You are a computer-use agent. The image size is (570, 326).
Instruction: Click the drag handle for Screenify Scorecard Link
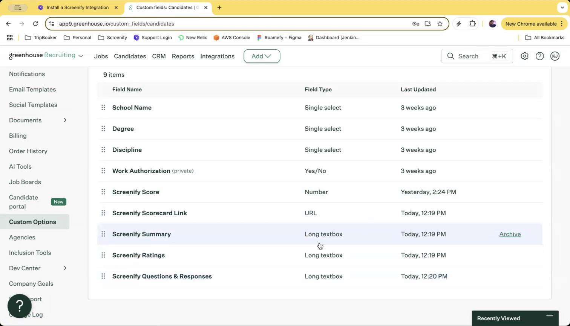coord(103,213)
